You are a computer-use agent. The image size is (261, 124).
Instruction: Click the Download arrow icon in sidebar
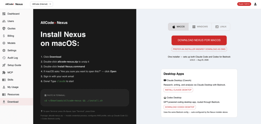pyautogui.click(x=4, y=102)
